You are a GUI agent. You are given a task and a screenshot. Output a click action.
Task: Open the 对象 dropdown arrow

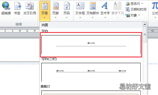[139, 15]
